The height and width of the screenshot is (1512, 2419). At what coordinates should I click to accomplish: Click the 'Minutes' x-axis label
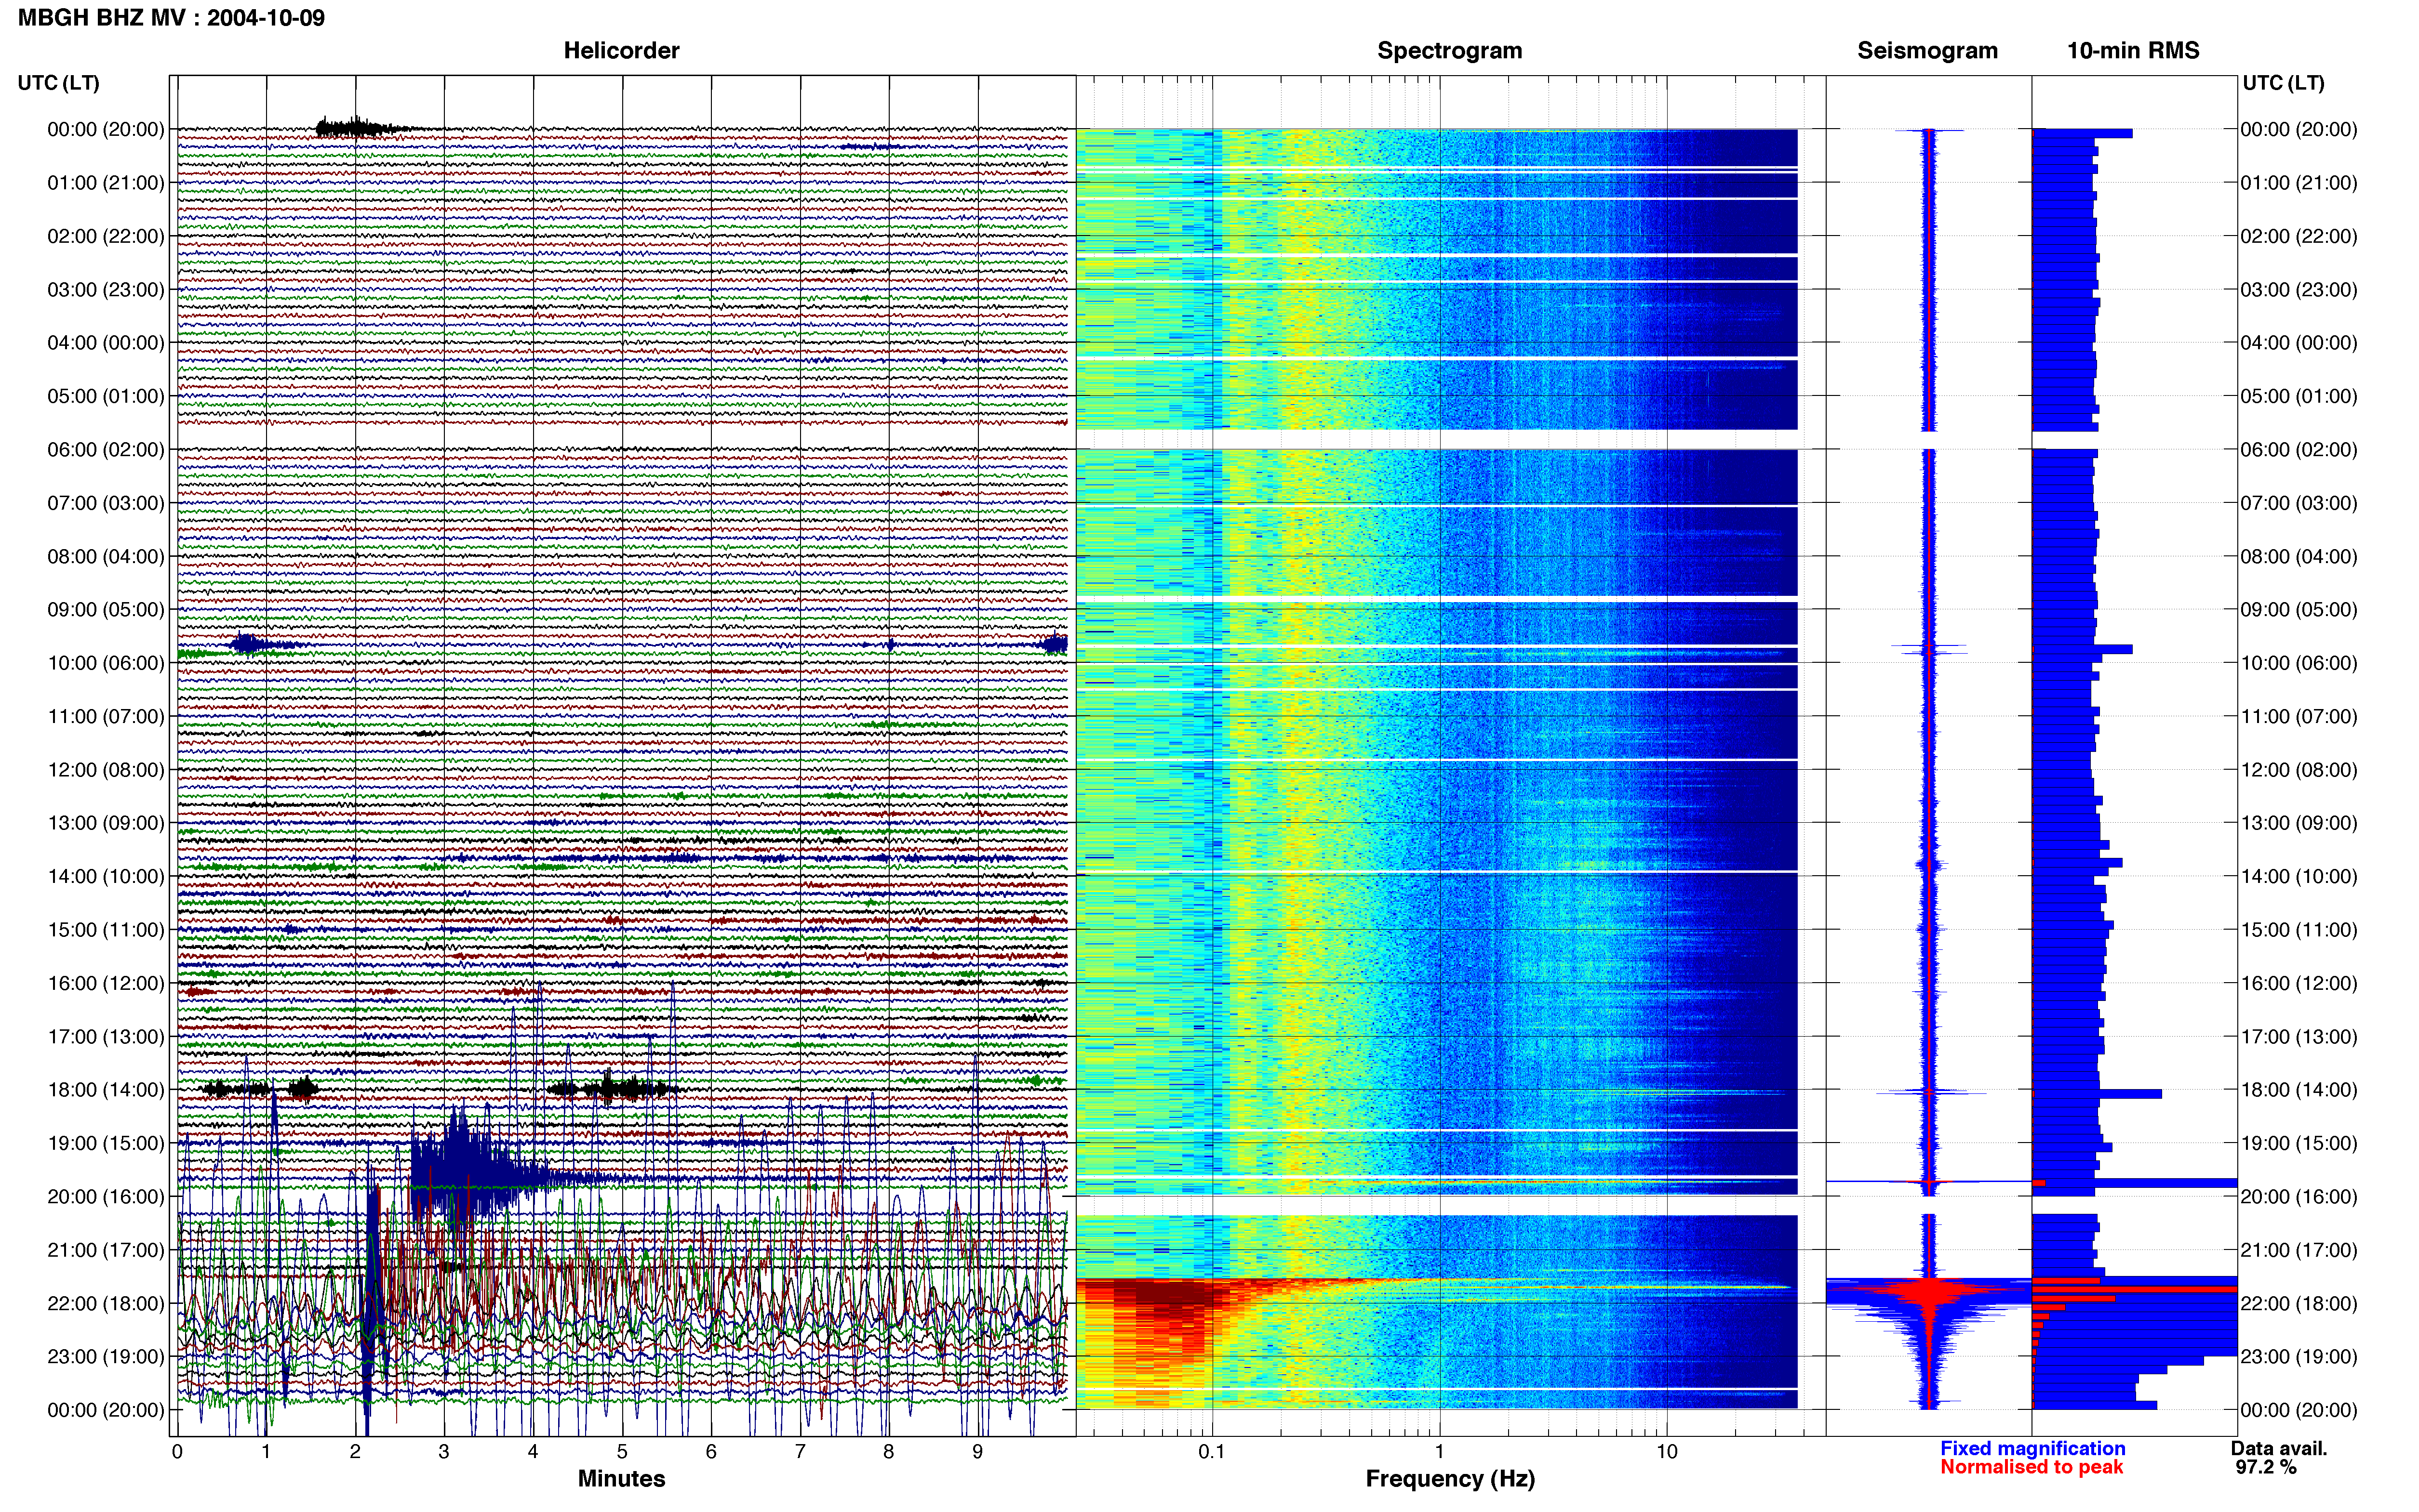tap(621, 1479)
